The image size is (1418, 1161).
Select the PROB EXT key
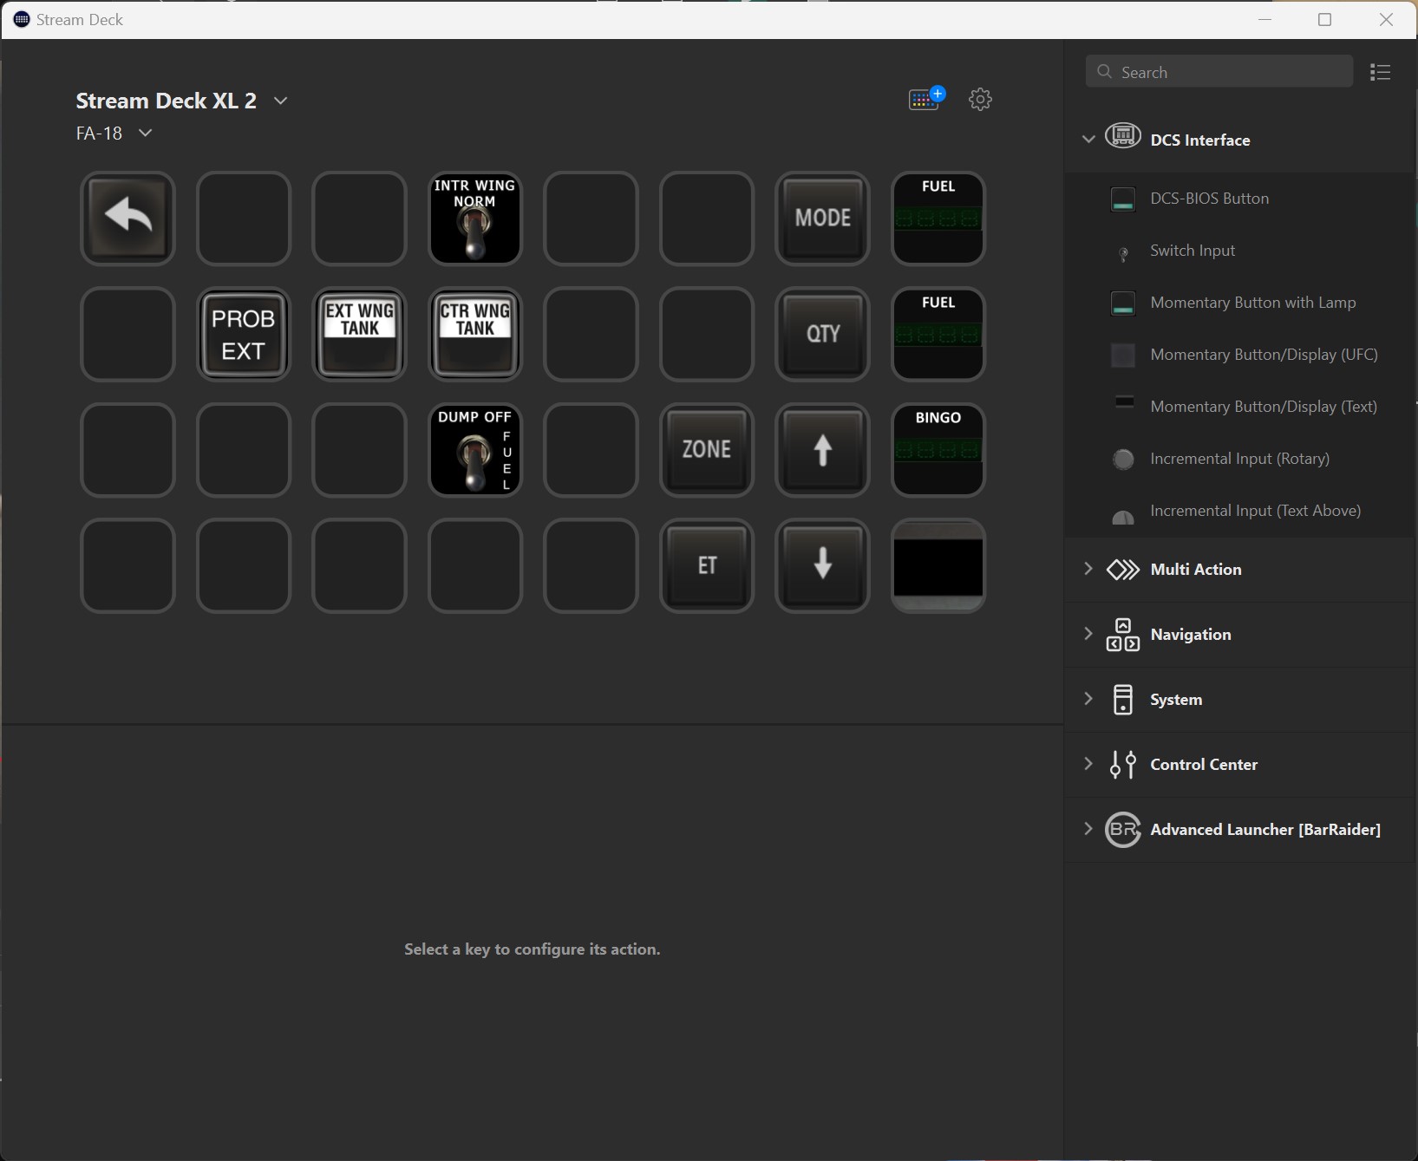(244, 335)
